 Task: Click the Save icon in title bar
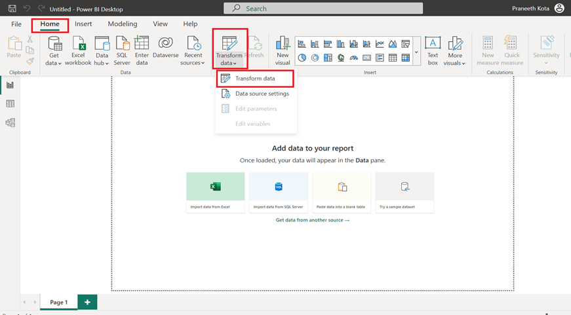point(12,9)
